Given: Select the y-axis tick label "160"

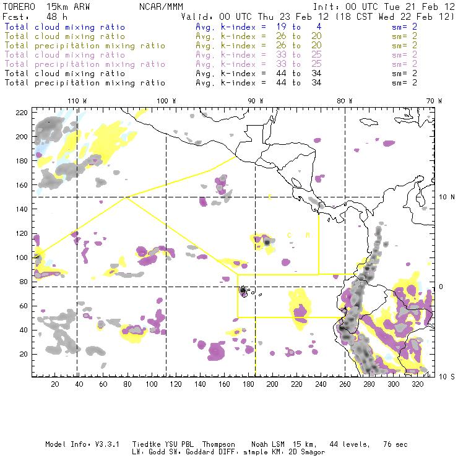Looking at the screenshot, I should click(22, 185).
